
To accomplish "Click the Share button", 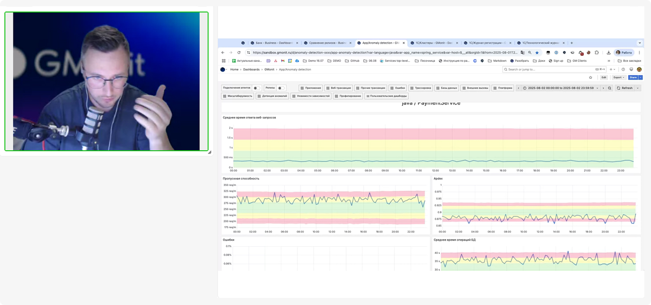I will (633, 77).
